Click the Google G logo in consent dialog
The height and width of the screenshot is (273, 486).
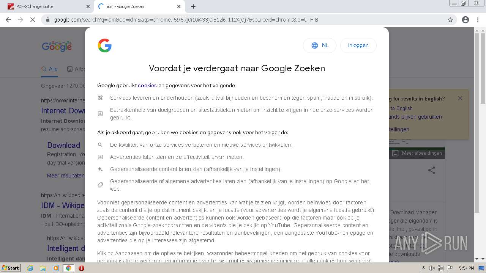point(104,45)
